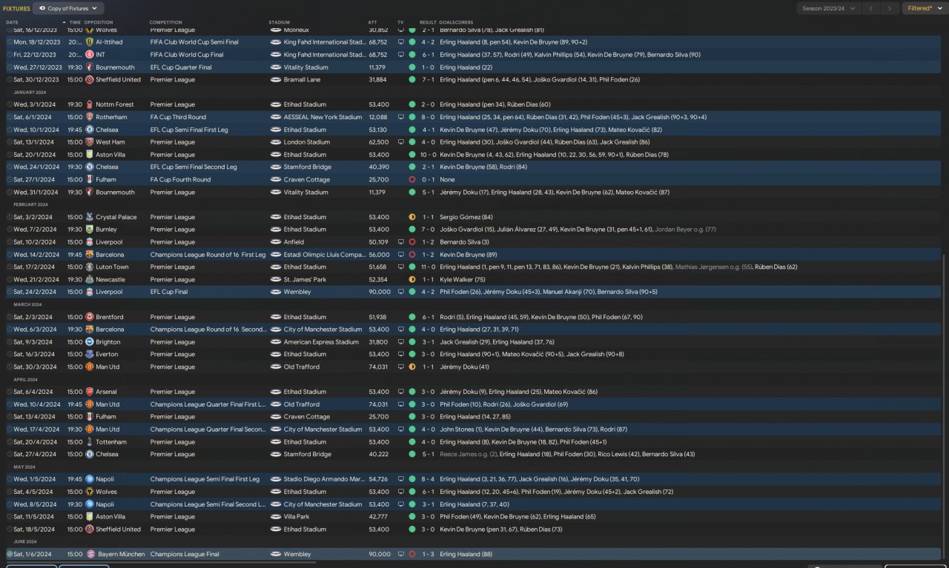Sort by the Goalscorers column header
The height and width of the screenshot is (568, 949).
(x=456, y=22)
